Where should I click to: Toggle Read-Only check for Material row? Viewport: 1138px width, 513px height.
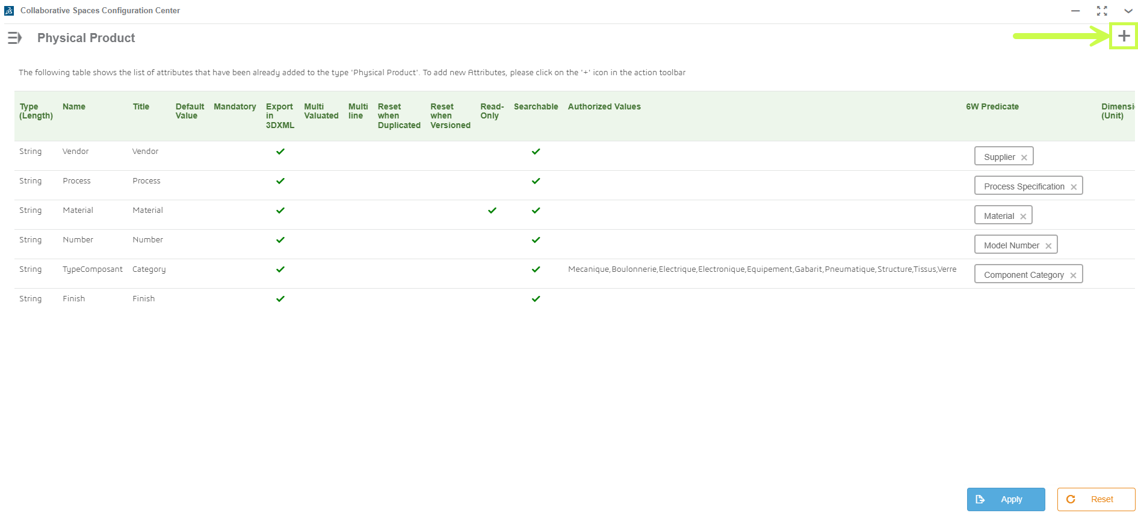coord(492,210)
